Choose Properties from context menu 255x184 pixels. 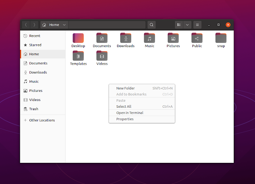click(142, 119)
